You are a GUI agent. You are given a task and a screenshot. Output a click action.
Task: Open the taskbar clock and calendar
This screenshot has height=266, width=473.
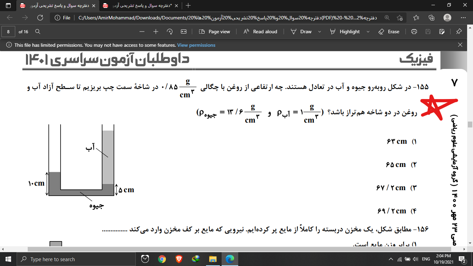point(444,259)
